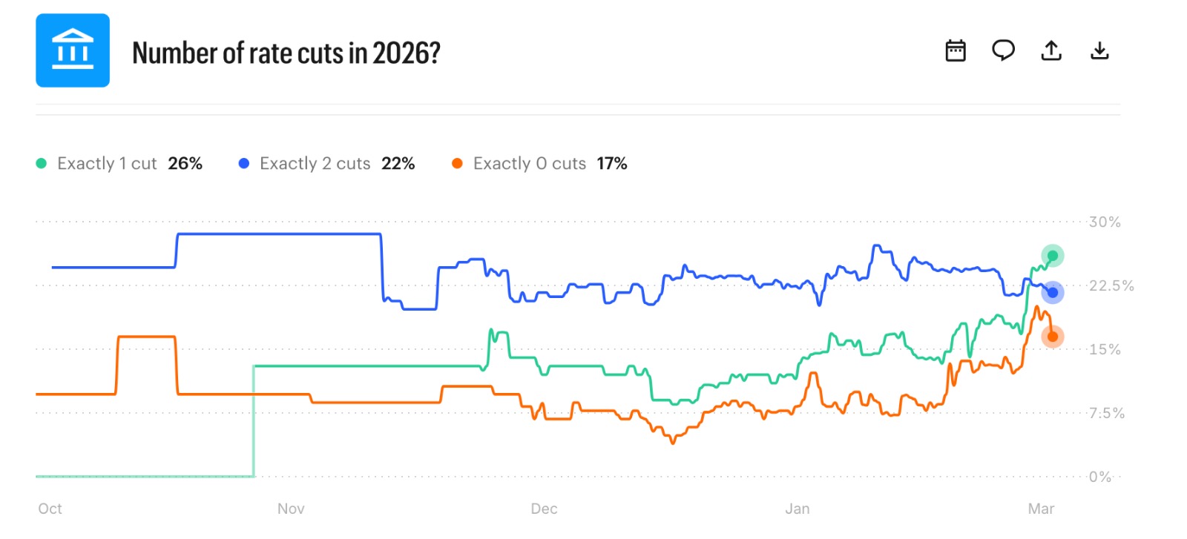Click the 'Nov' x-axis label
The width and height of the screenshot is (1187, 539).
coord(291,509)
